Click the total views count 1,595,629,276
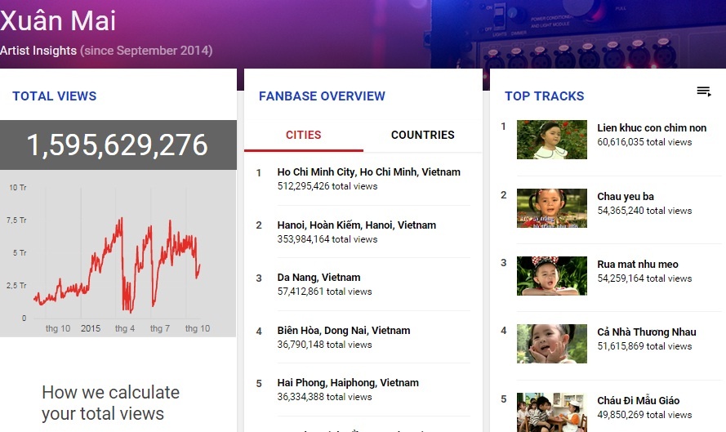This screenshot has height=432, width=726. pyautogui.click(x=118, y=145)
